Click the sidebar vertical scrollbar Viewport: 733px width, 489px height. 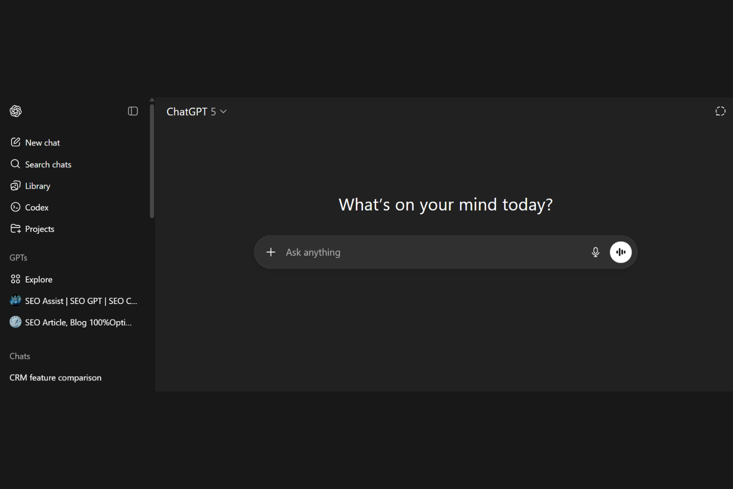coord(152,161)
